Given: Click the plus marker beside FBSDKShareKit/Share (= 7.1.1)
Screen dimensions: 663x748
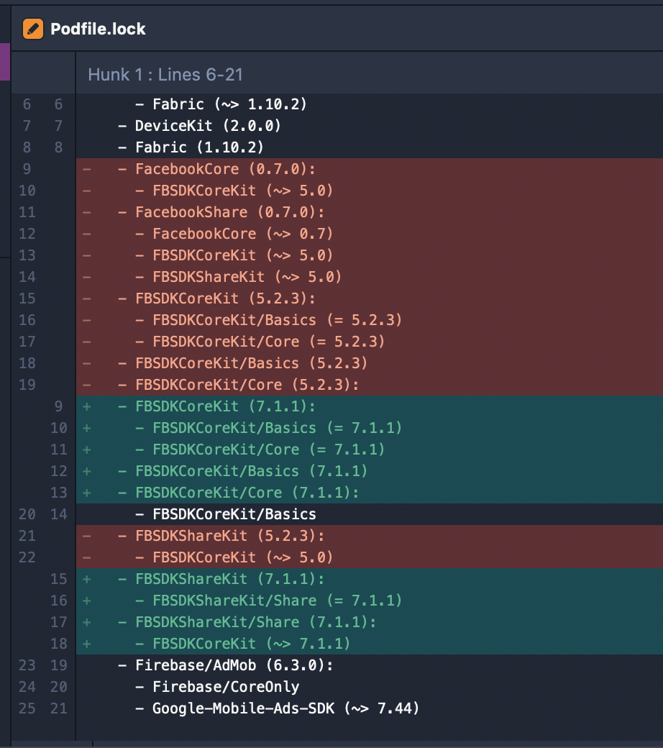Looking at the screenshot, I should [x=87, y=601].
